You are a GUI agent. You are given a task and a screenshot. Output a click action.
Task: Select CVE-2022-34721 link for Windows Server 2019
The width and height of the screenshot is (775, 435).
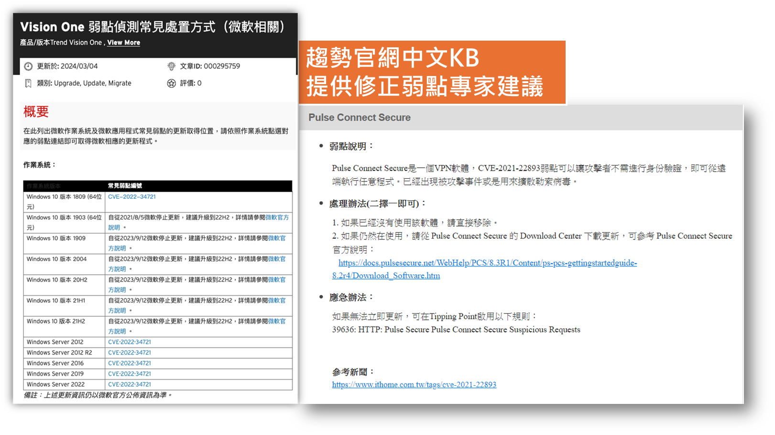129,374
